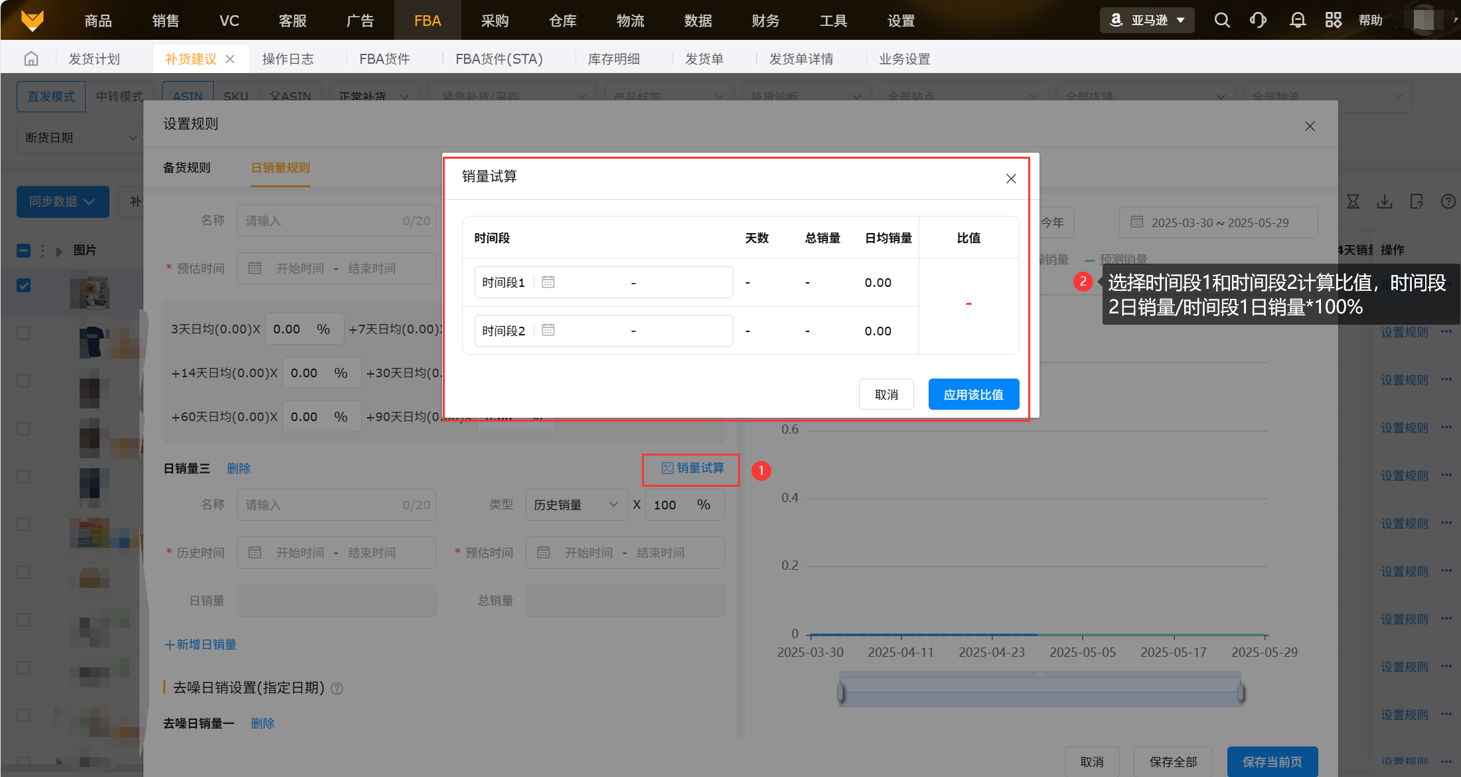Open the 采购 menu in top navigation
The width and height of the screenshot is (1461, 777).
coord(495,21)
